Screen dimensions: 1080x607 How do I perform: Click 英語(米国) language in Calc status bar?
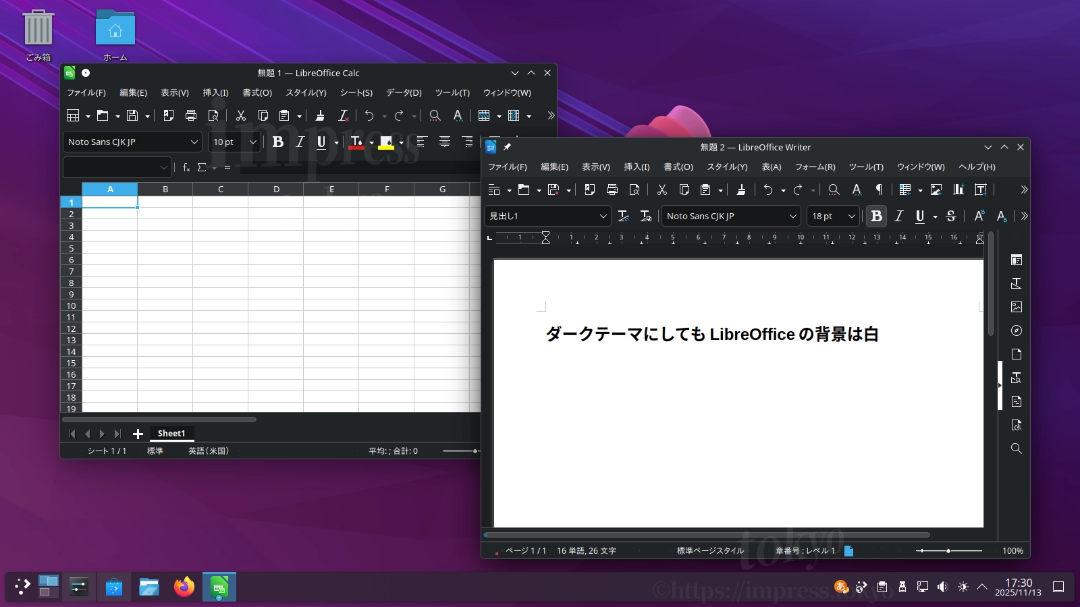[x=209, y=451]
